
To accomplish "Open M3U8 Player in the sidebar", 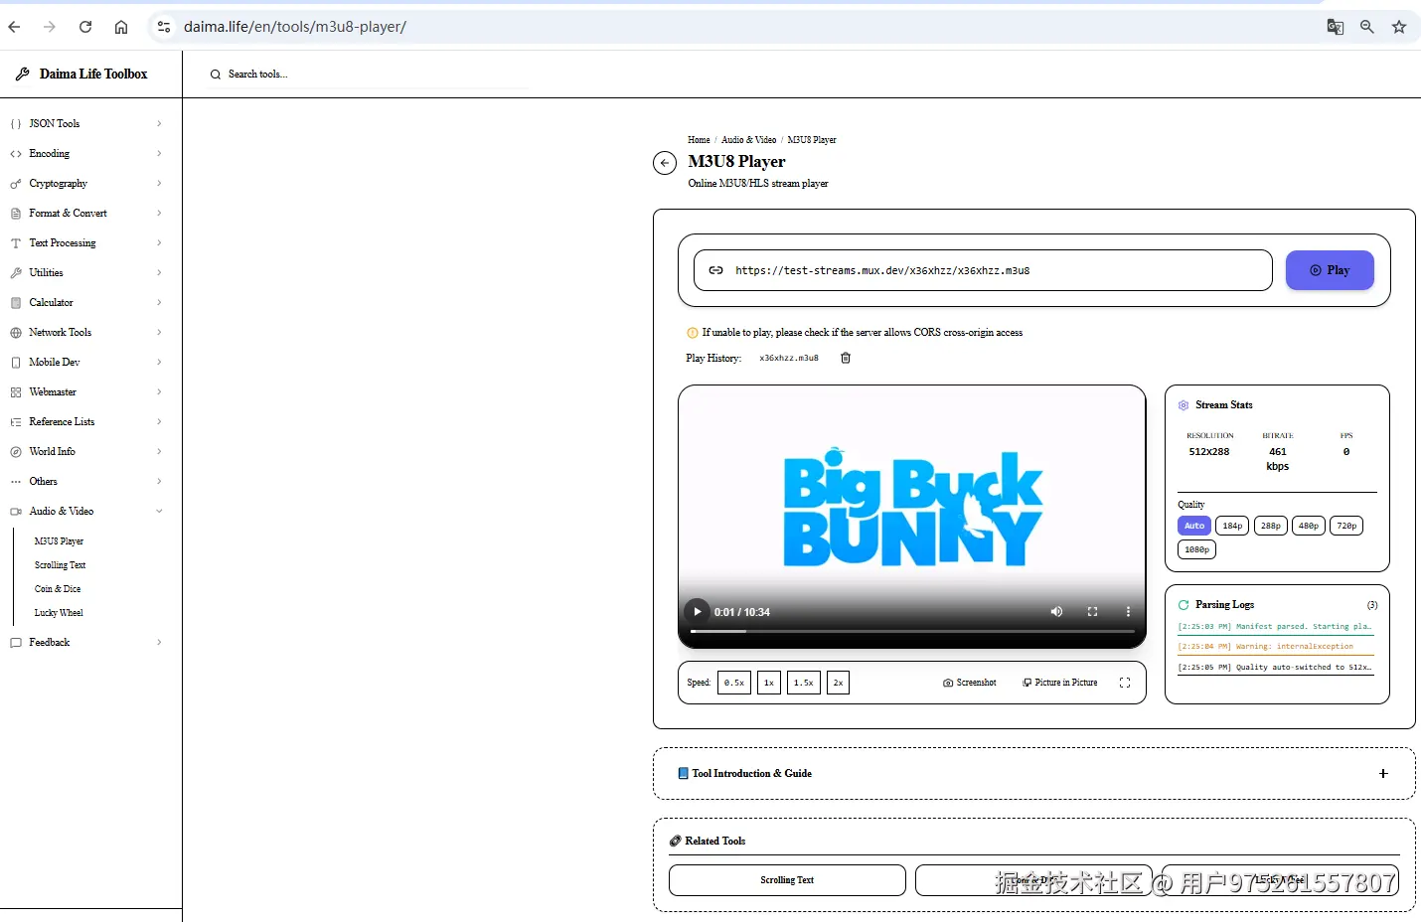I will 59,541.
